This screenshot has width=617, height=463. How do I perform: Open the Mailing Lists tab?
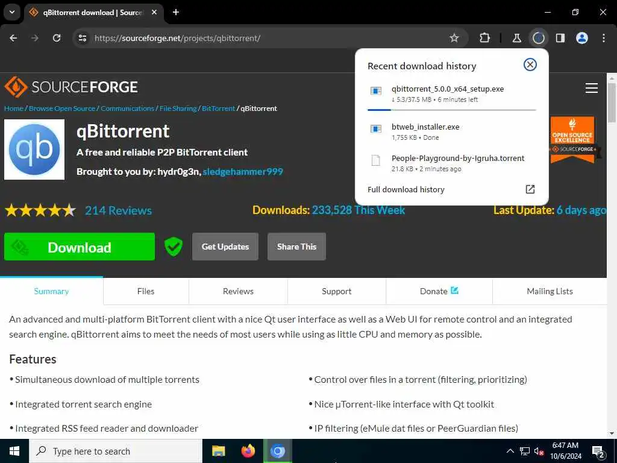click(550, 291)
